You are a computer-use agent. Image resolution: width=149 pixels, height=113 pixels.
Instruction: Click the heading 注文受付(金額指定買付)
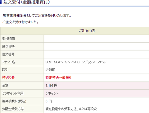click(x=26, y=2)
